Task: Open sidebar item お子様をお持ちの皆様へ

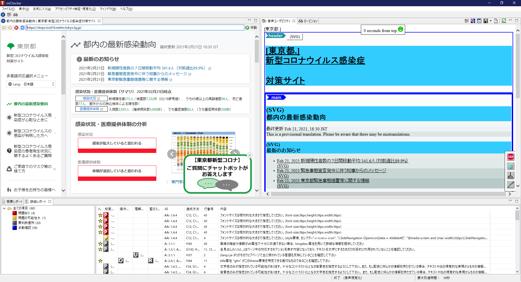Action: (x=31, y=190)
